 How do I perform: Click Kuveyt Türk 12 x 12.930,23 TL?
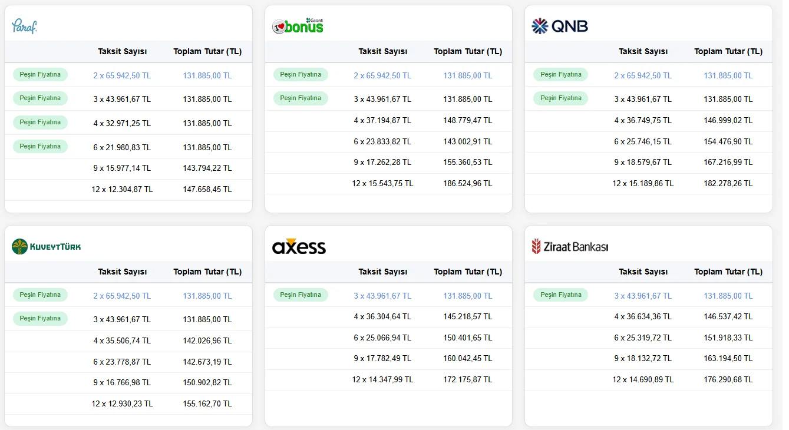122,403
